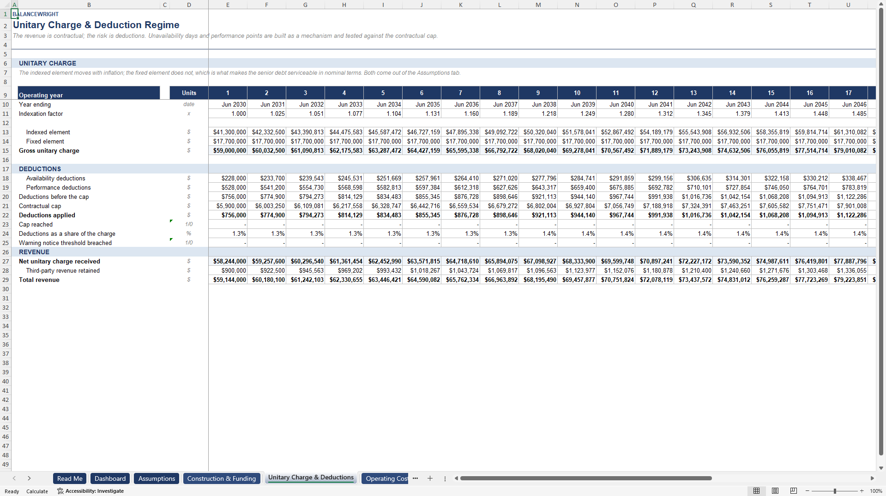Open the Operating Cost sheet tab
Screen dimensions: 886x496
(x=386, y=478)
